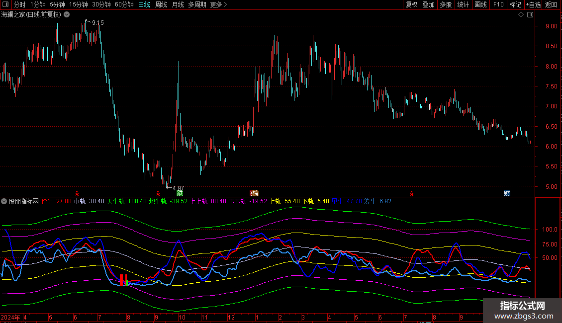Open F10 company information

(498, 4)
